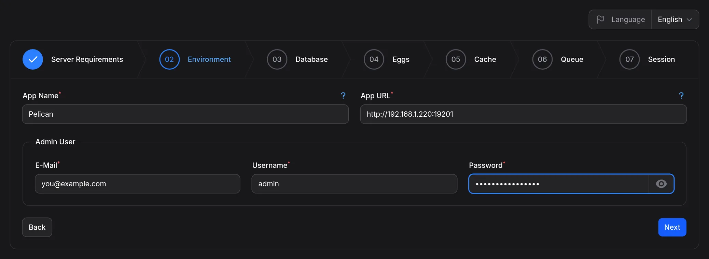709x259 pixels.
Task: Focus the Password input field
Action: point(559,184)
